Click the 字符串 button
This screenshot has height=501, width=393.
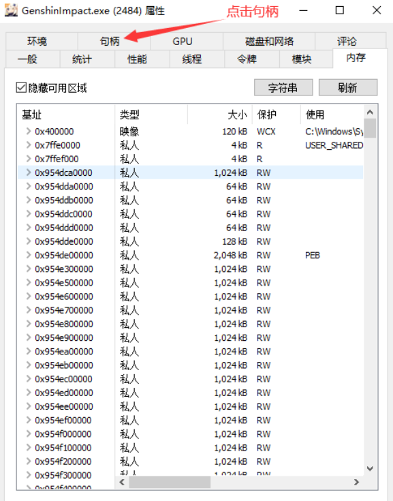click(x=283, y=87)
